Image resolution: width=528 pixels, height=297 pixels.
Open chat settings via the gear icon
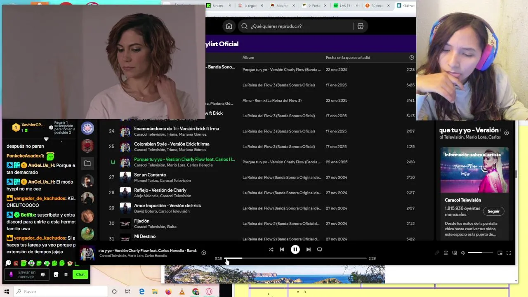pos(66,274)
